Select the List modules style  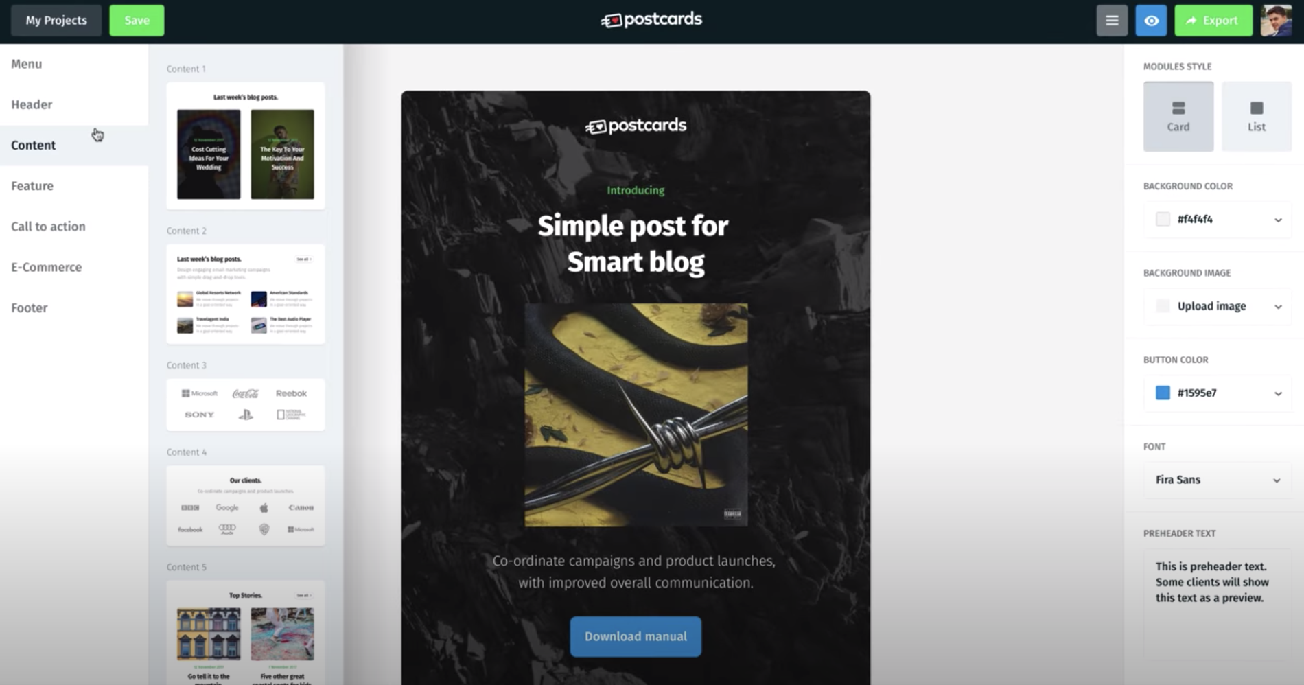pyautogui.click(x=1257, y=117)
